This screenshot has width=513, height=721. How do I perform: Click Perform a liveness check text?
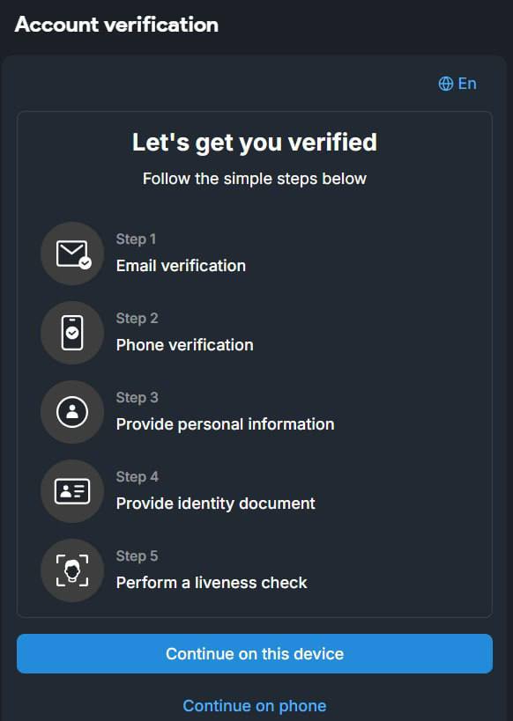[212, 583]
